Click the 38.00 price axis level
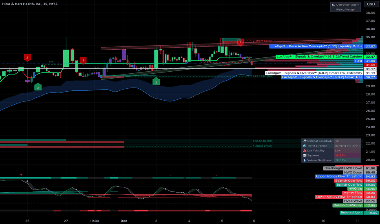This screenshot has width=380, height=224. click(370, 13)
